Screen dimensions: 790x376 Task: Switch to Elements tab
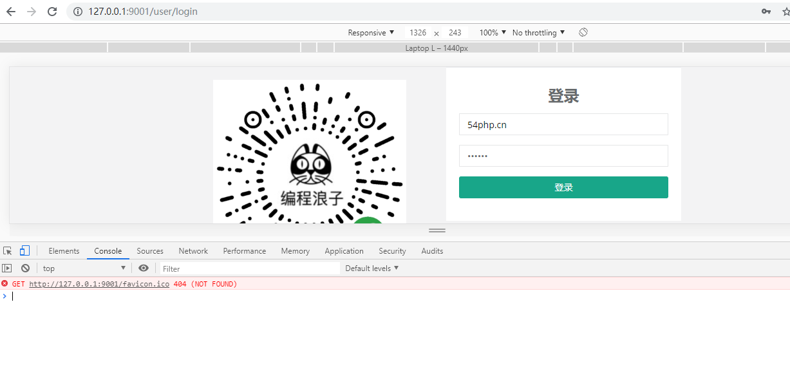coord(64,251)
